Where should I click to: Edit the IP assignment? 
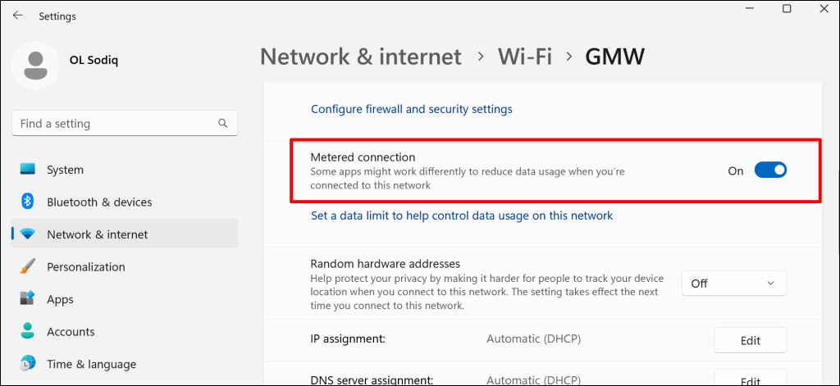tap(750, 340)
